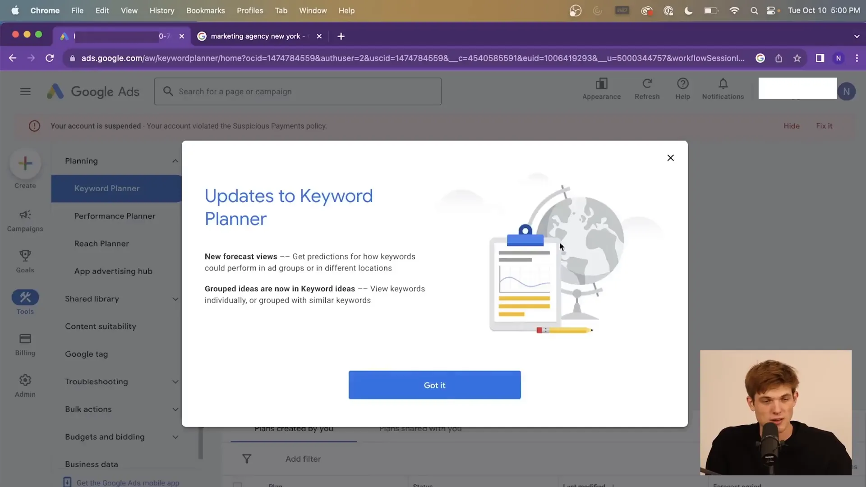Image resolution: width=866 pixels, height=487 pixels.
Task: Open Content suitability
Action: tap(101, 326)
